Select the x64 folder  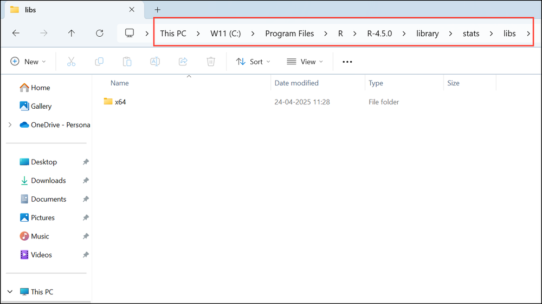120,102
